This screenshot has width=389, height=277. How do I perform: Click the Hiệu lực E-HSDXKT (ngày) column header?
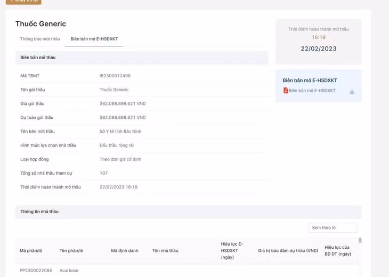tap(232, 250)
